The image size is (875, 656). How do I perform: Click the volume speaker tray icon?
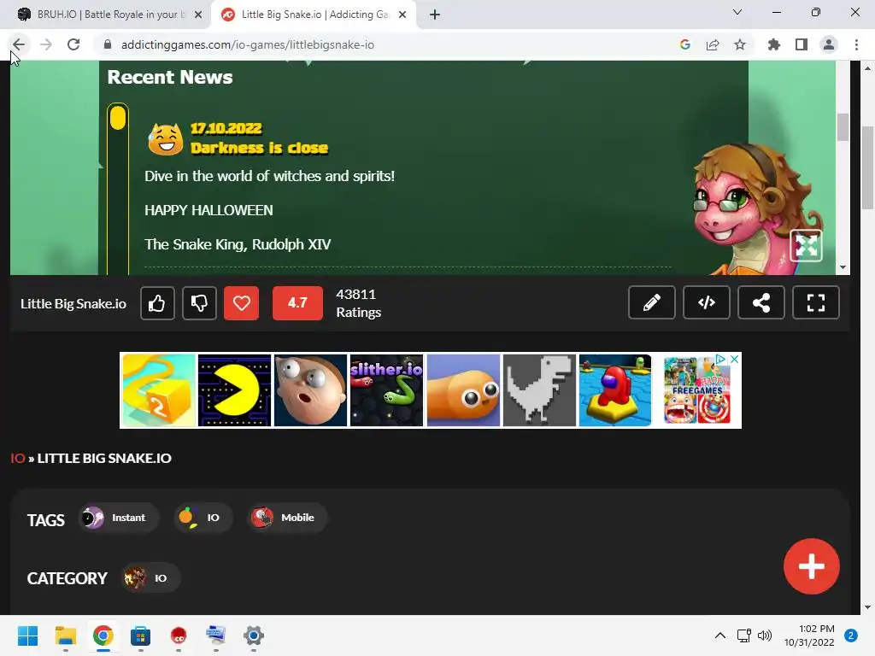(x=765, y=635)
